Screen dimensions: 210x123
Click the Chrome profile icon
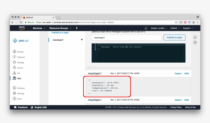click(x=198, y=17)
